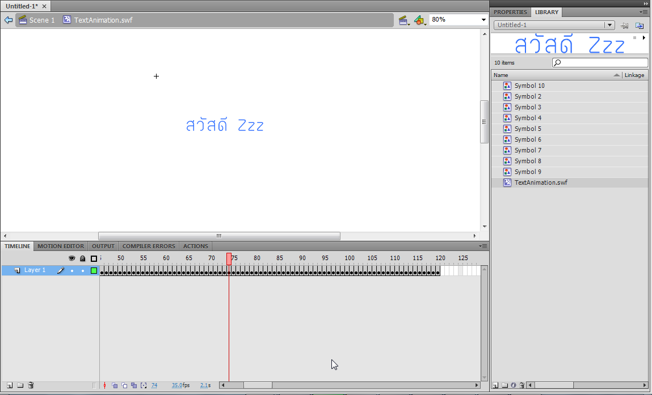Click the back arrow to exit symbol editing
This screenshot has width=652, height=395.
[9, 20]
